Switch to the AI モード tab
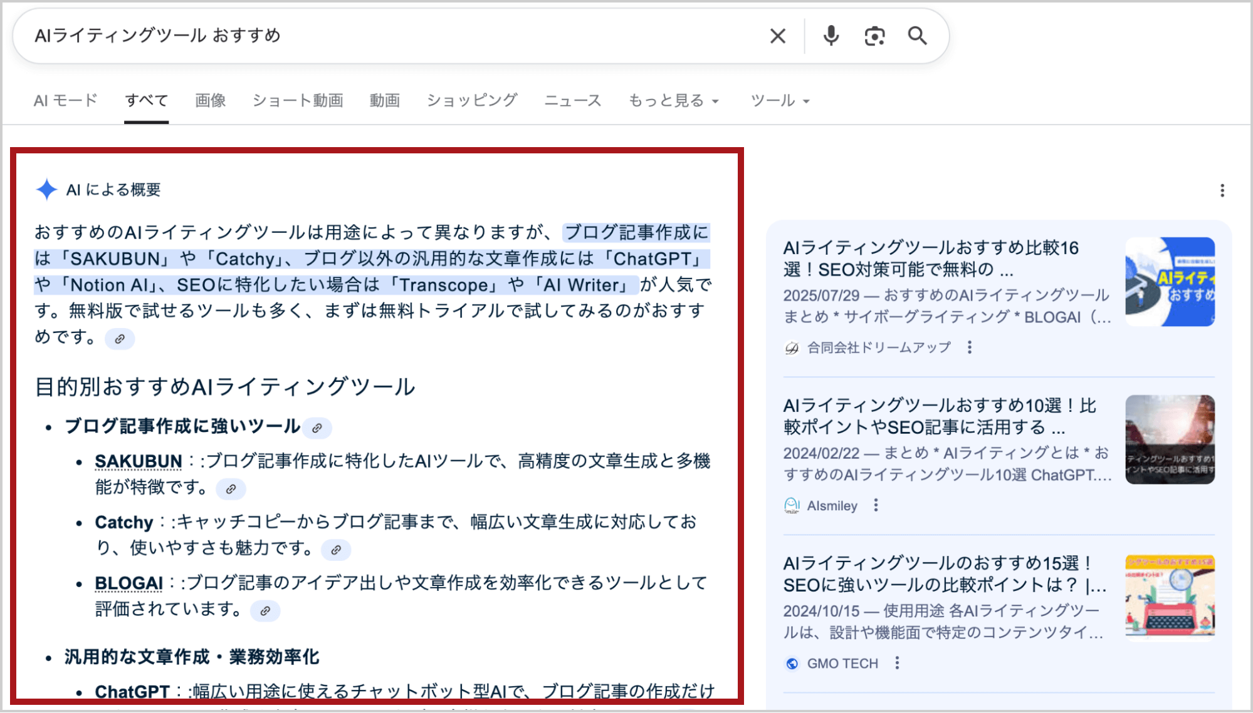This screenshot has width=1253, height=713. click(66, 101)
